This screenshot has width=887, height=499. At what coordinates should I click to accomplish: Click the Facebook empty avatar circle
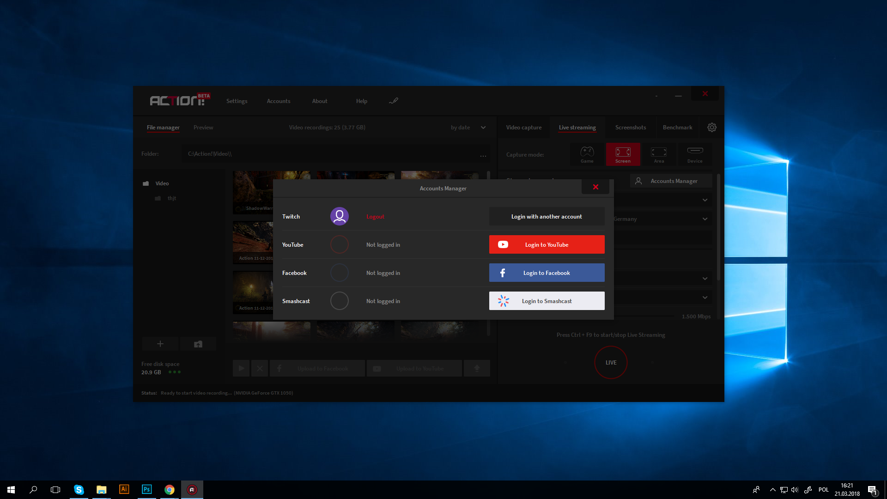click(339, 273)
